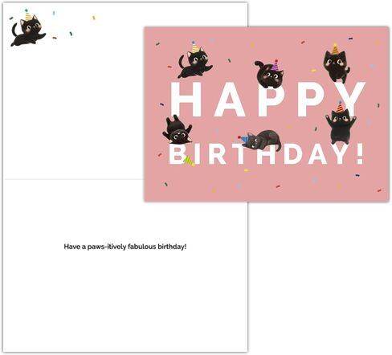
Task: Click the exclamation mark after BIRTHDAY
Action: click(360, 154)
